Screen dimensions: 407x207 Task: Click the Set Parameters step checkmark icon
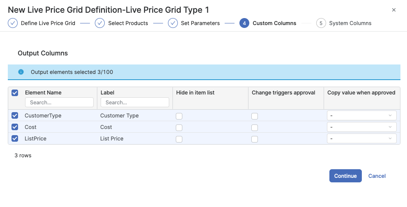tap(173, 23)
